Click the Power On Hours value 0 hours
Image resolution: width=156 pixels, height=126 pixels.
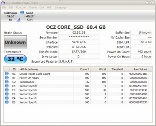141,56
